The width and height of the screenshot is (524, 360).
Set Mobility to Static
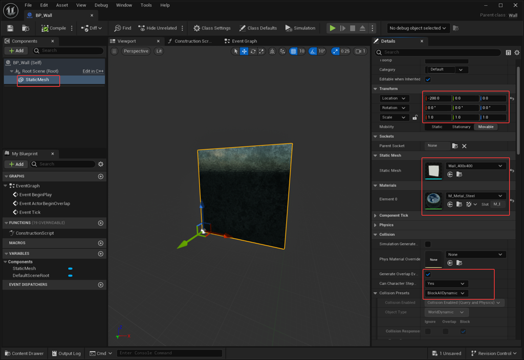[436, 127]
